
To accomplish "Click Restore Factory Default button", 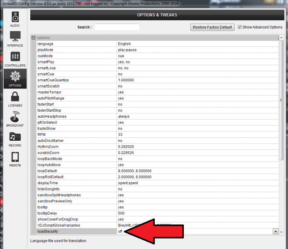I will click(x=212, y=27).
